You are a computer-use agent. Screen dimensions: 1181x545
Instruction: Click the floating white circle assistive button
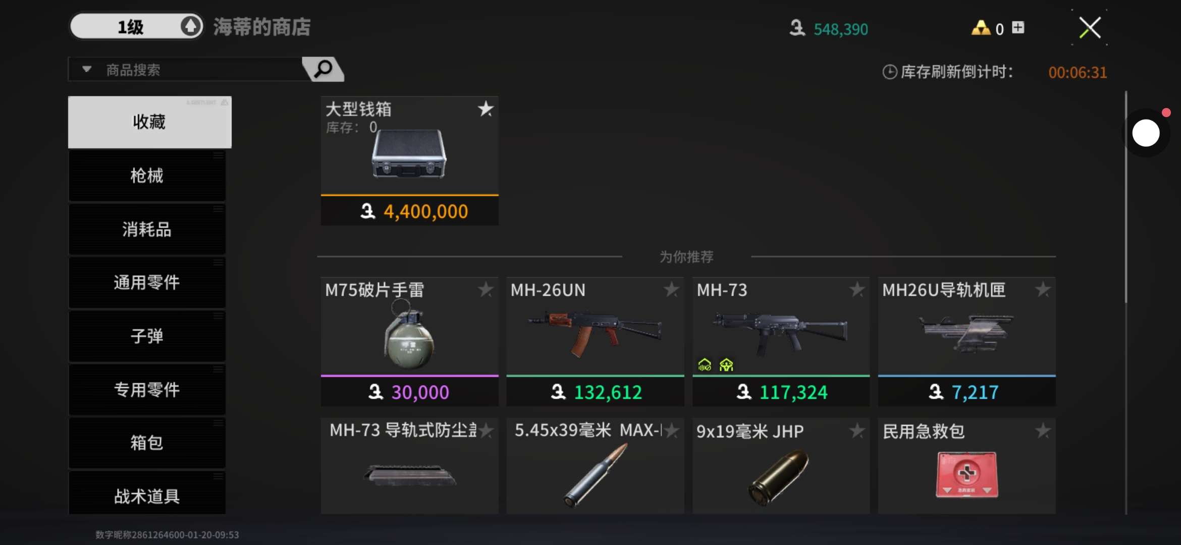pyautogui.click(x=1146, y=133)
